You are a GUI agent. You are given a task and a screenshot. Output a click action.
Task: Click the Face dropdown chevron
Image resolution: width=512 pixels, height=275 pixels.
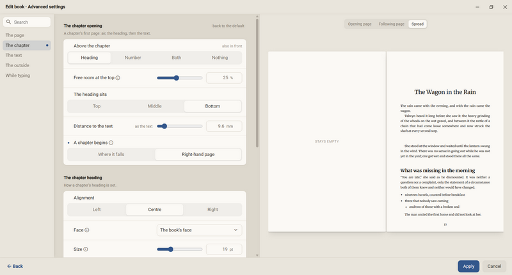coord(236,230)
